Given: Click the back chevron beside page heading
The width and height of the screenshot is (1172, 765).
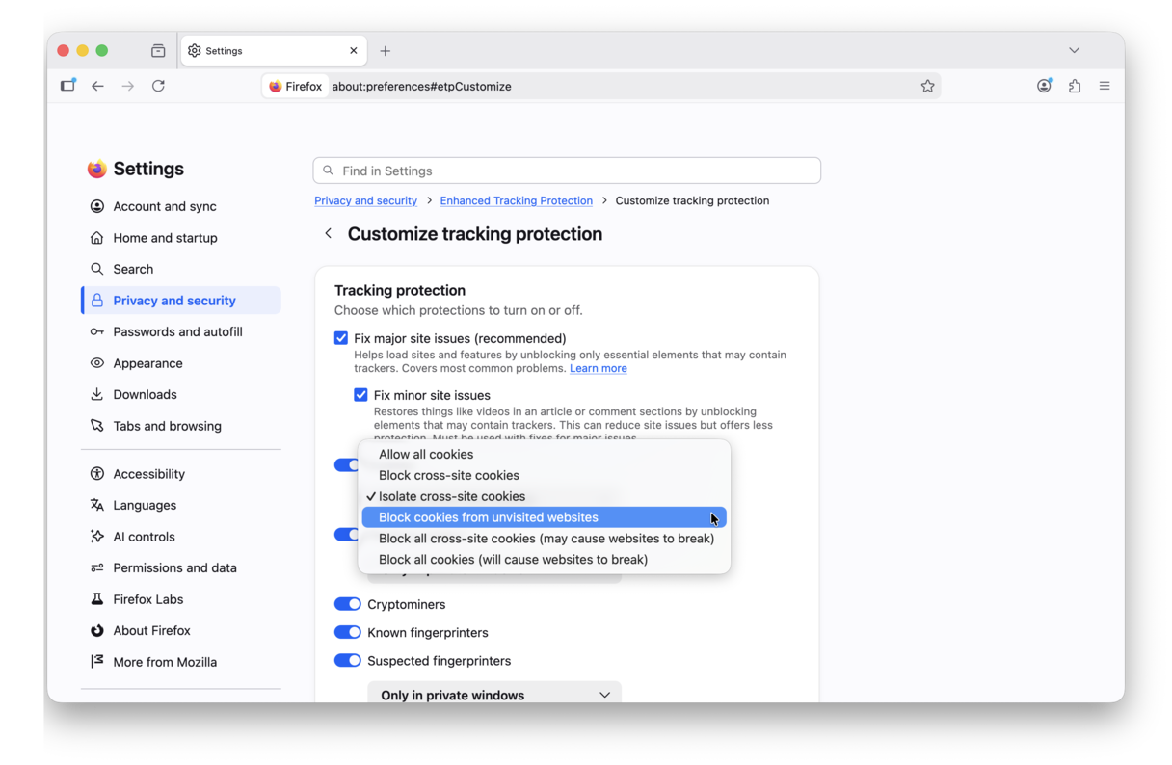Looking at the screenshot, I should point(329,233).
